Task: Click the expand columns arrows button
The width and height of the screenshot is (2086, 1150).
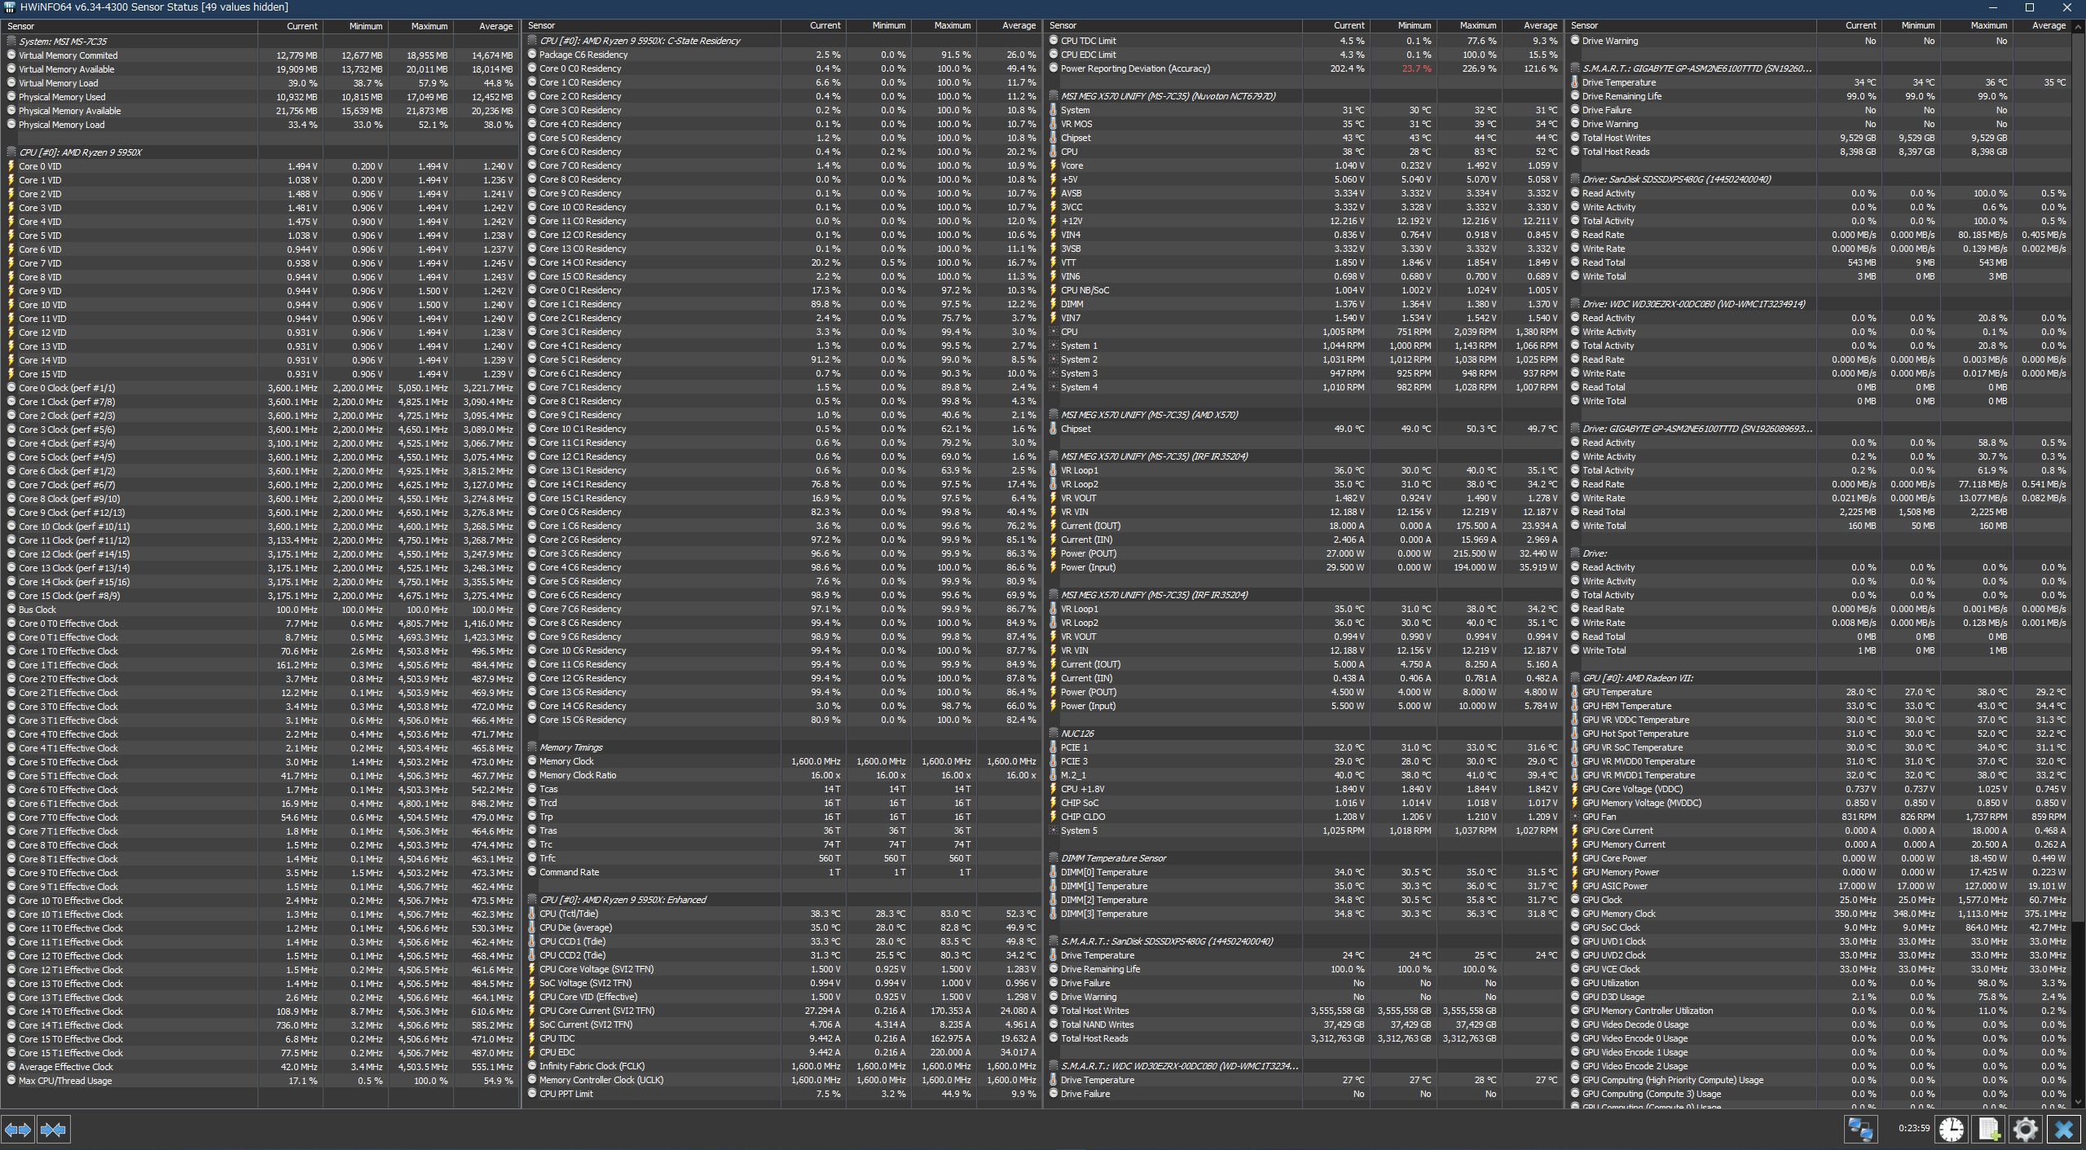Action: (18, 1130)
